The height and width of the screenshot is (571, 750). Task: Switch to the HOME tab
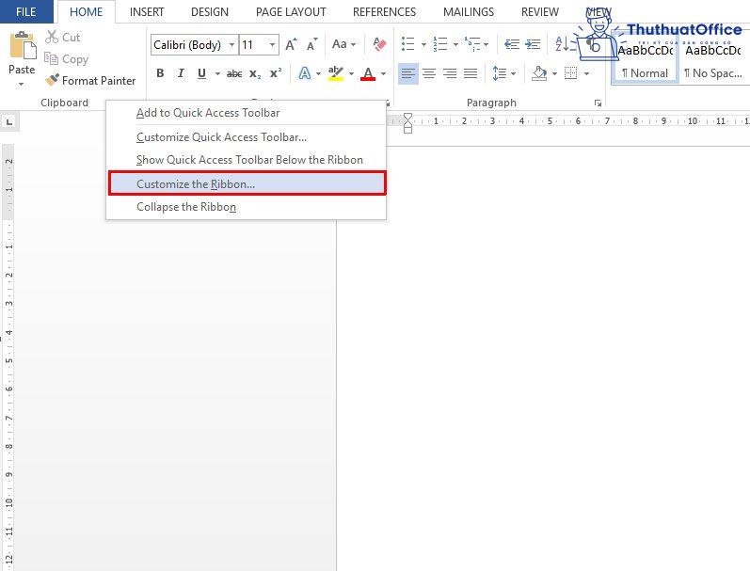coord(86,12)
